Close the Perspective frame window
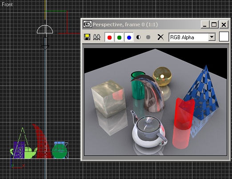Image resolution: width=232 pixels, height=179 pixels. pos(224,24)
